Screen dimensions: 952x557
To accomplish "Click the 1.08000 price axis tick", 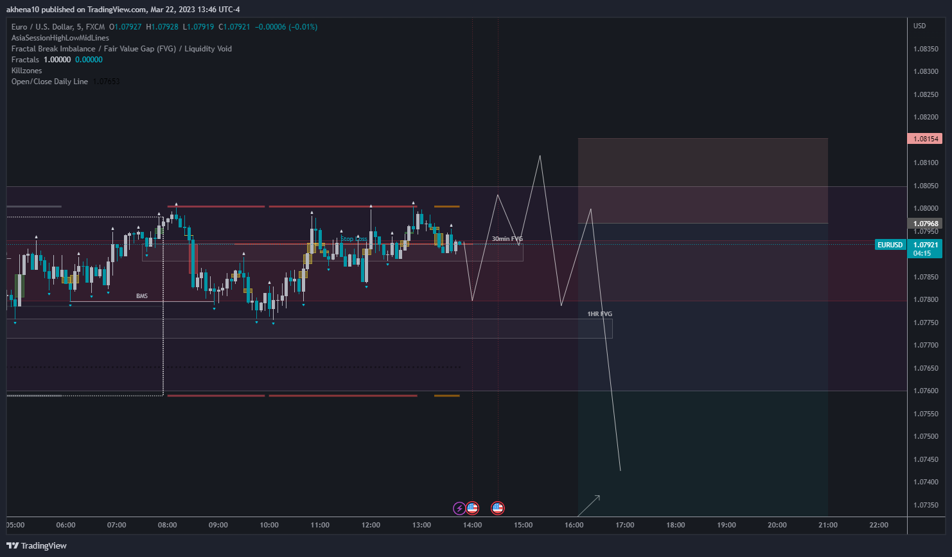I will (x=926, y=208).
